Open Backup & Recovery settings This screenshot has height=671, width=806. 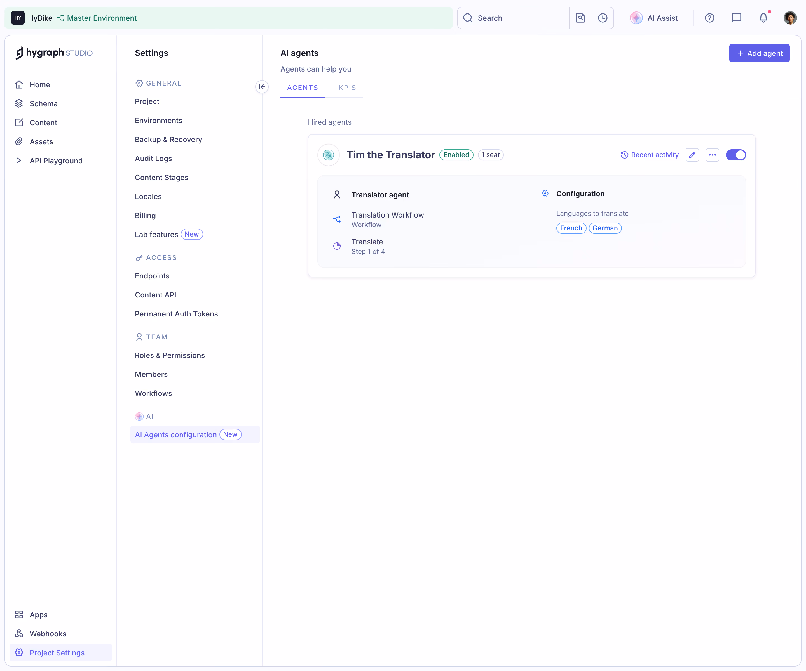pos(168,140)
